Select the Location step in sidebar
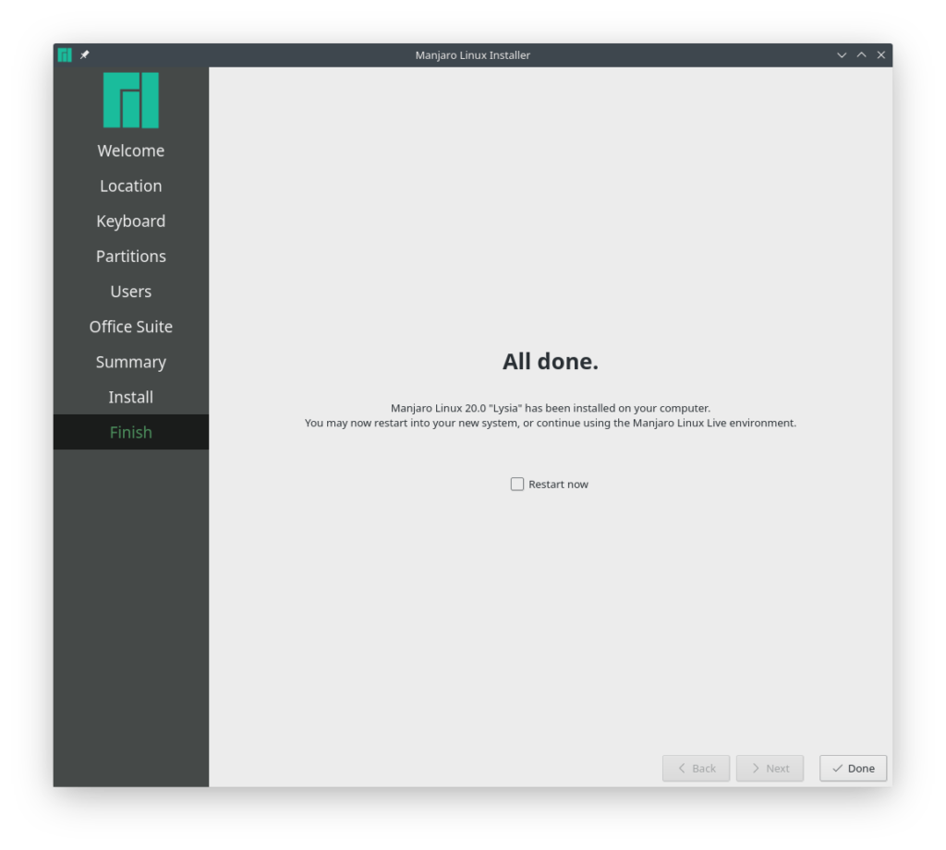The image size is (946, 850). tap(131, 186)
